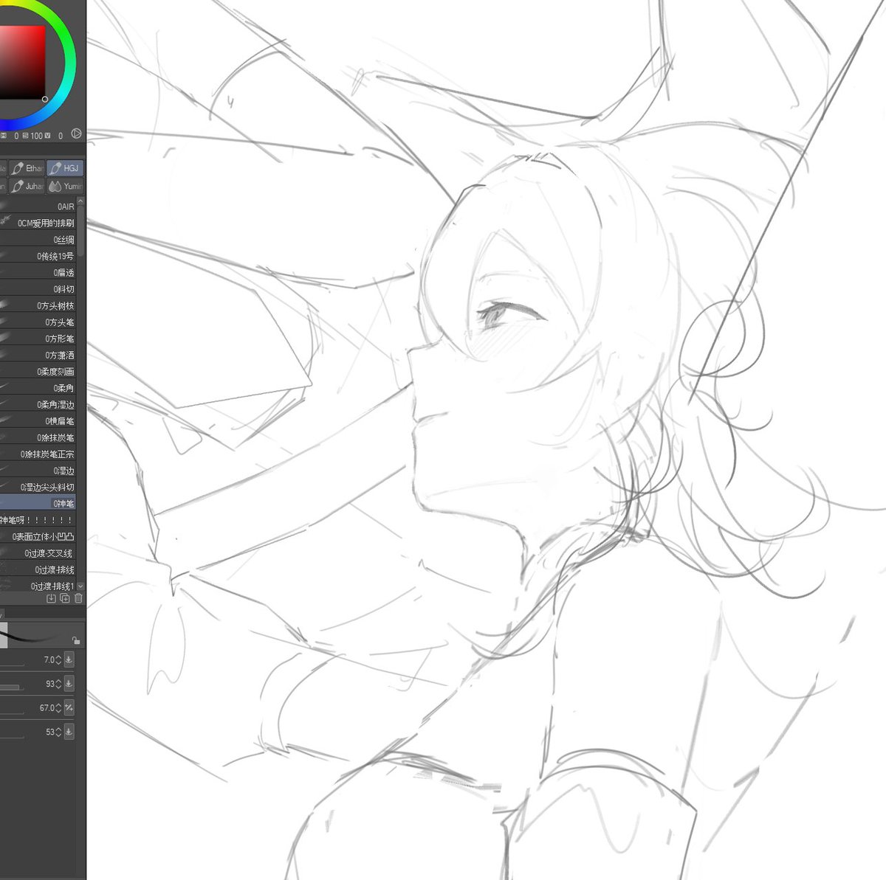Viewport: 886px width, 880px height.
Task: Select the Ethan brush group tab
Action: [x=27, y=168]
